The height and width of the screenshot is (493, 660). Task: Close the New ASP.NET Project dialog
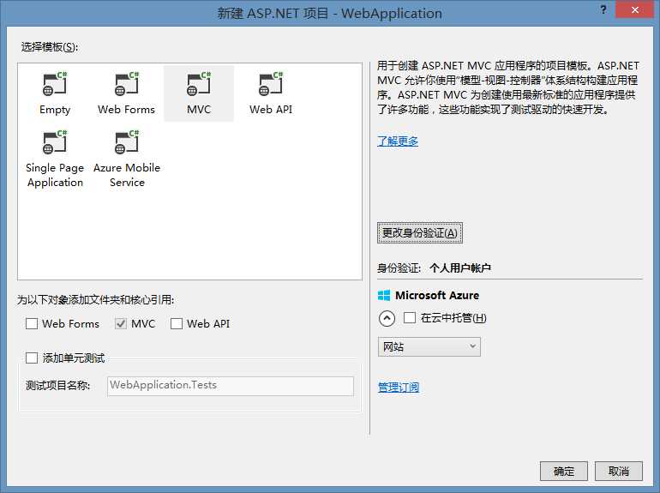click(635, 9)
